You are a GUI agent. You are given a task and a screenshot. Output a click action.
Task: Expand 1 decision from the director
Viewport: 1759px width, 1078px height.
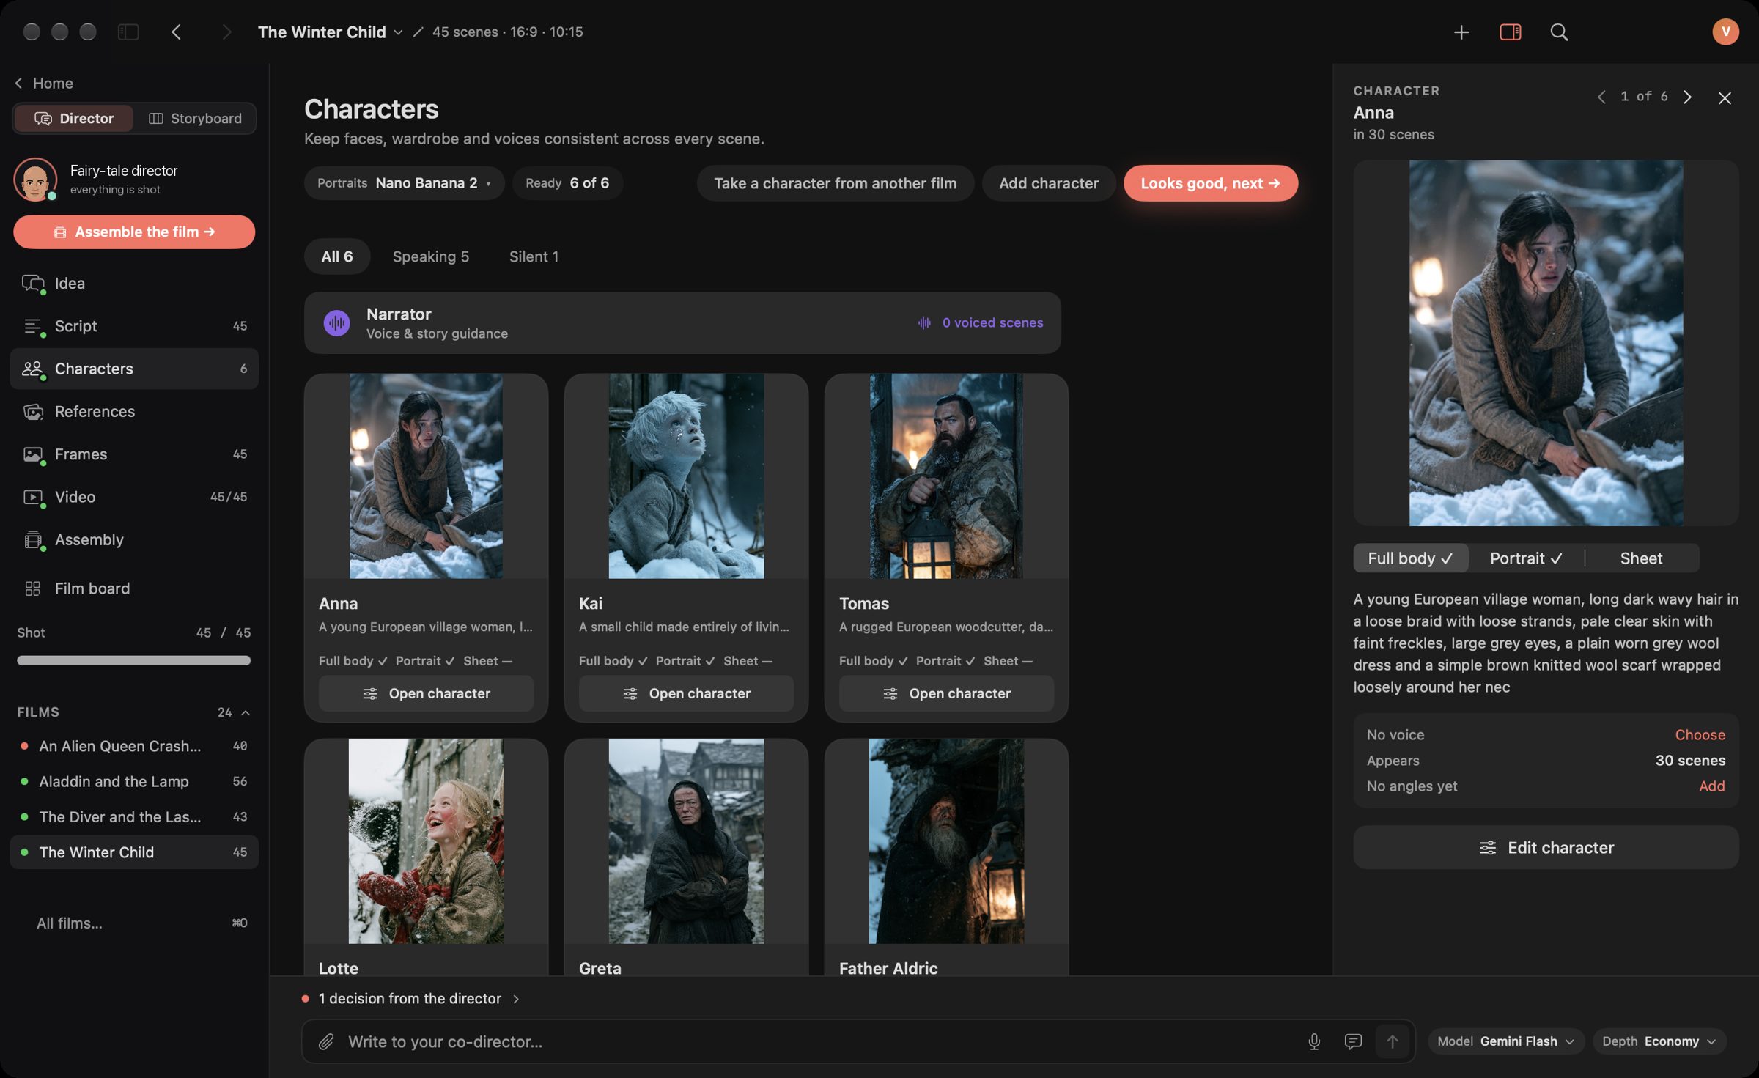click(411, 998)
